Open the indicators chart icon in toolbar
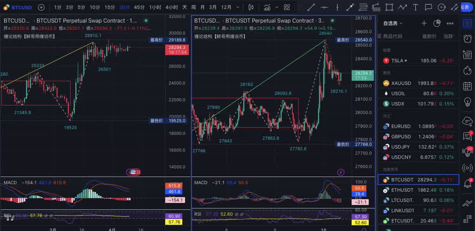The width and height of the screenshot is (475, 231). tap(267, 7)
